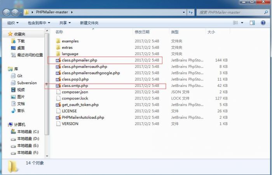Select 库 (Libraries) header in sidebar
The image size is (272, 175).
[13, 69]
